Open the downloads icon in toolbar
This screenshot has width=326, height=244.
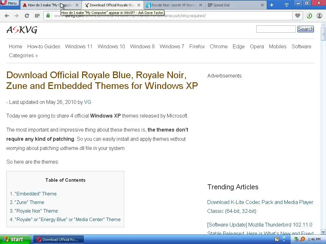[309, 16]
